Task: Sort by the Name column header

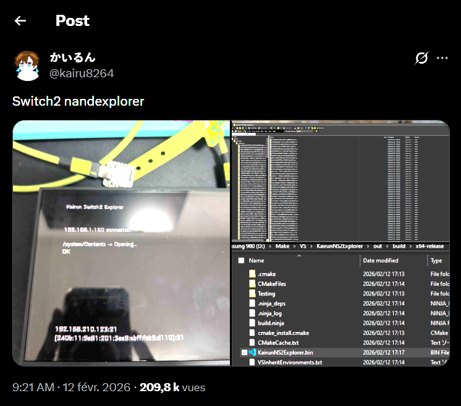Action: (256, 261)
